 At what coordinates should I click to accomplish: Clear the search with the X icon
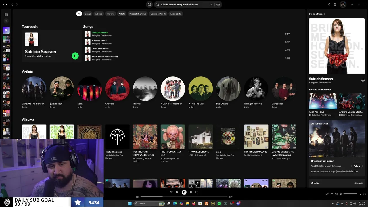tap(211, 5)
